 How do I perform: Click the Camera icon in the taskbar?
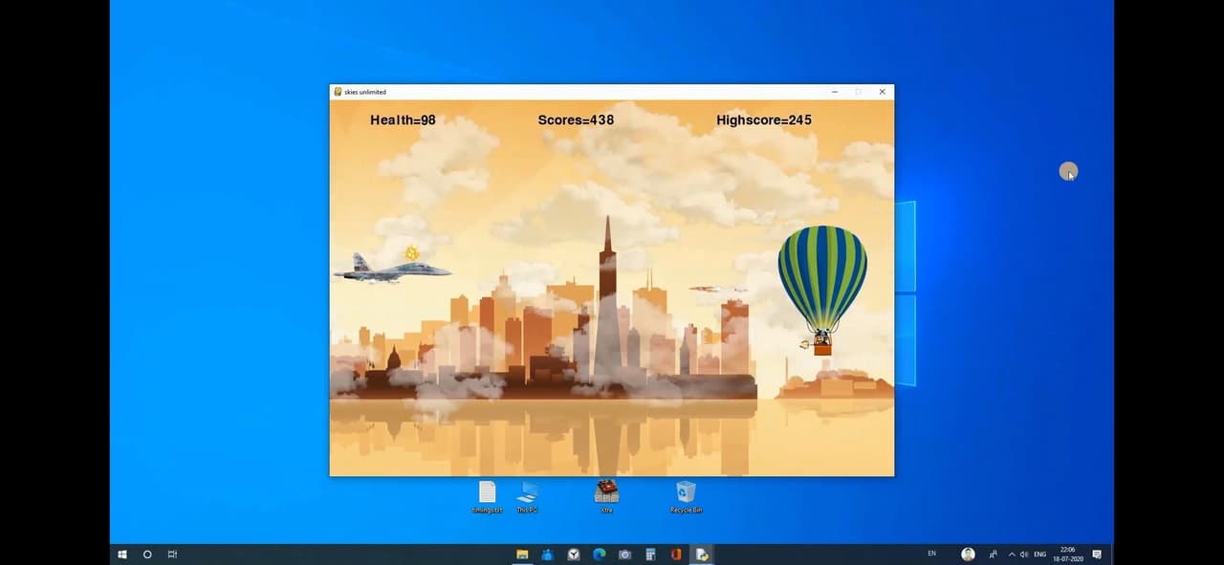[x=624, y=554]
